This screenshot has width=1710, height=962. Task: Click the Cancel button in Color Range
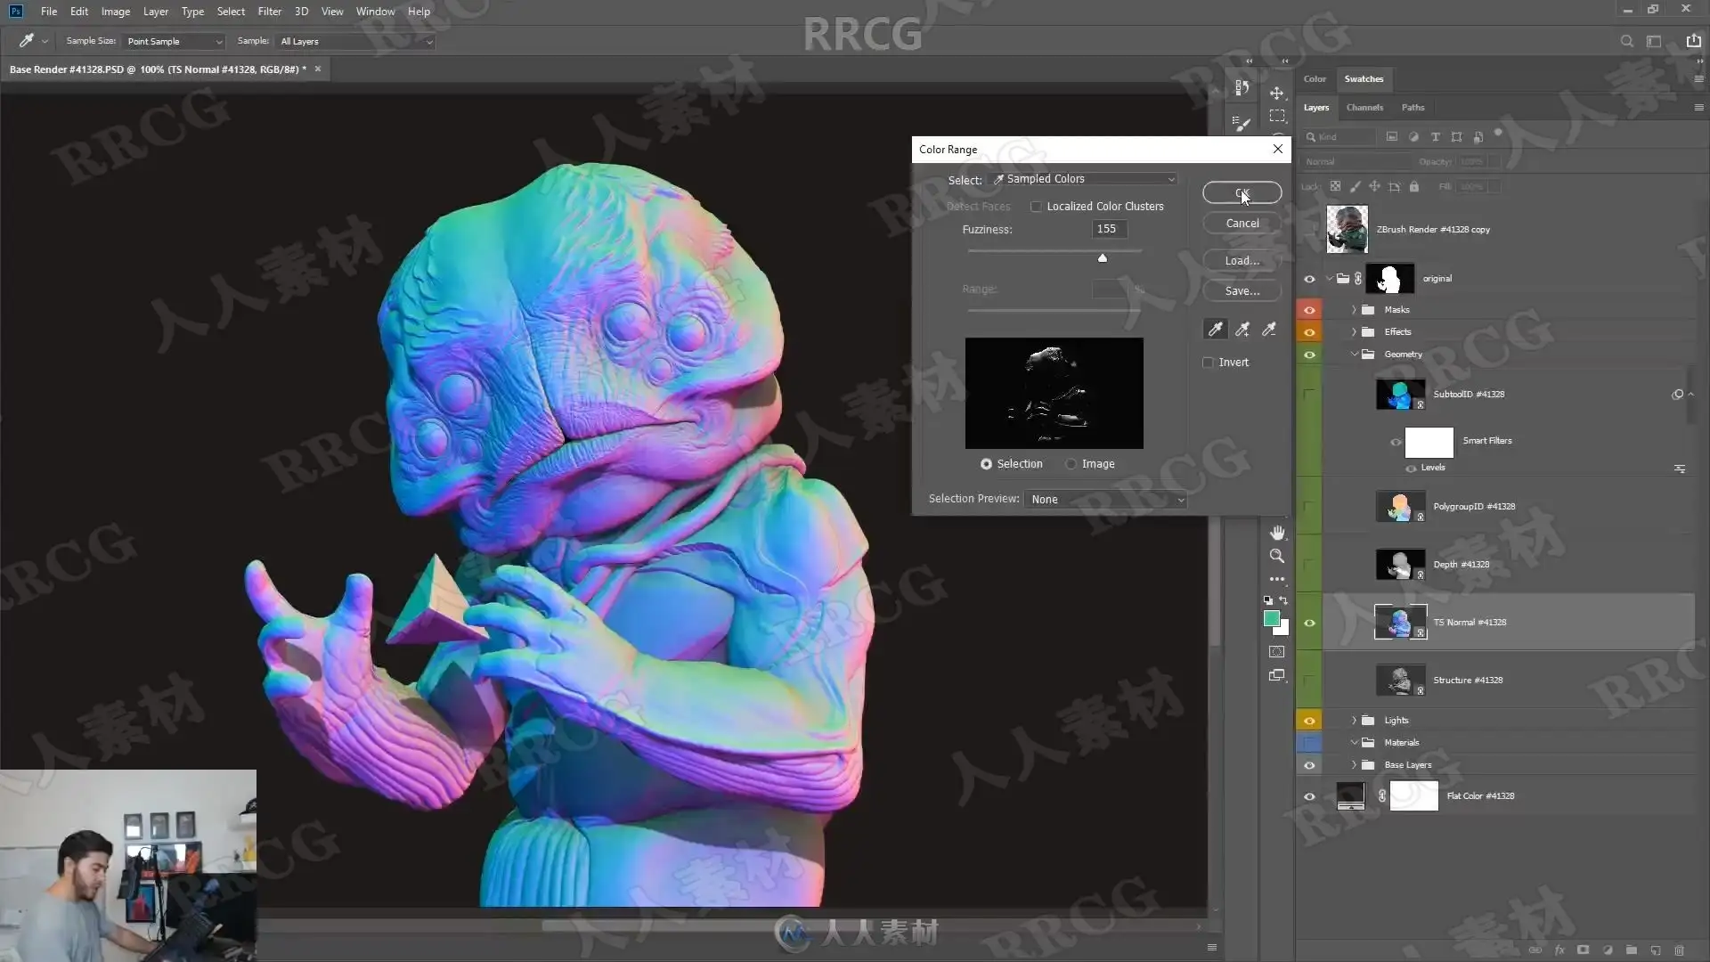point(1242,224)
